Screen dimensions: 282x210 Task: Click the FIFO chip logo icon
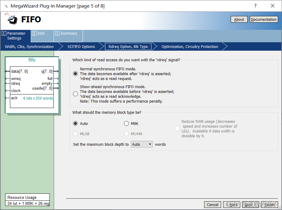[x=11, y=19]
